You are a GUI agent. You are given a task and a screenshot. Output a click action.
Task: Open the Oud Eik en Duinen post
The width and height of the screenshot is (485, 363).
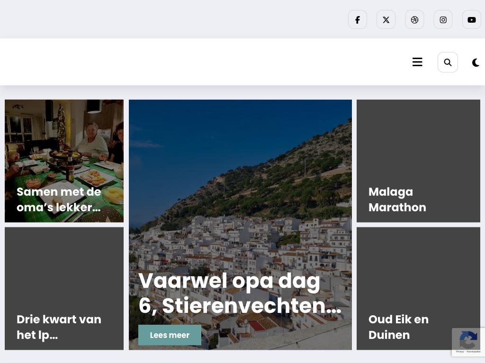tap(398, 327)
